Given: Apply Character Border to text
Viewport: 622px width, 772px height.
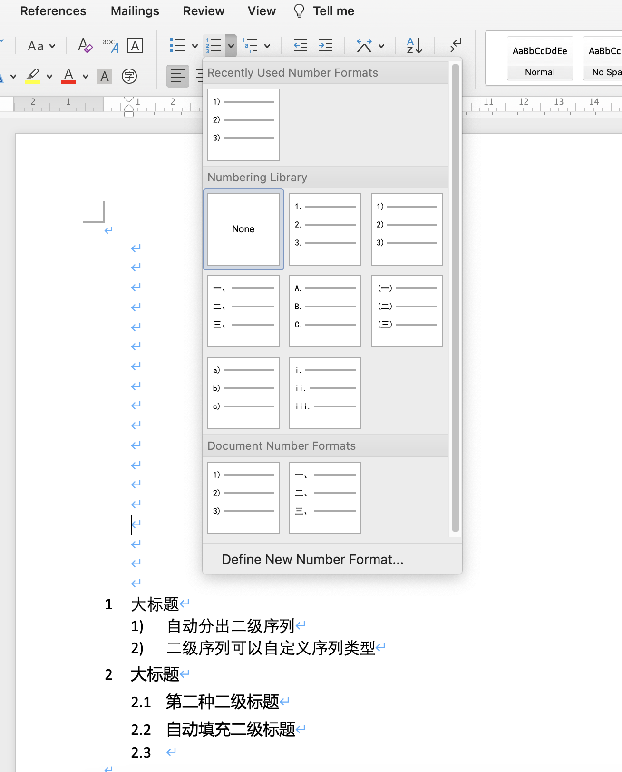Looking at the screenshot, I should tap(135, 46).
